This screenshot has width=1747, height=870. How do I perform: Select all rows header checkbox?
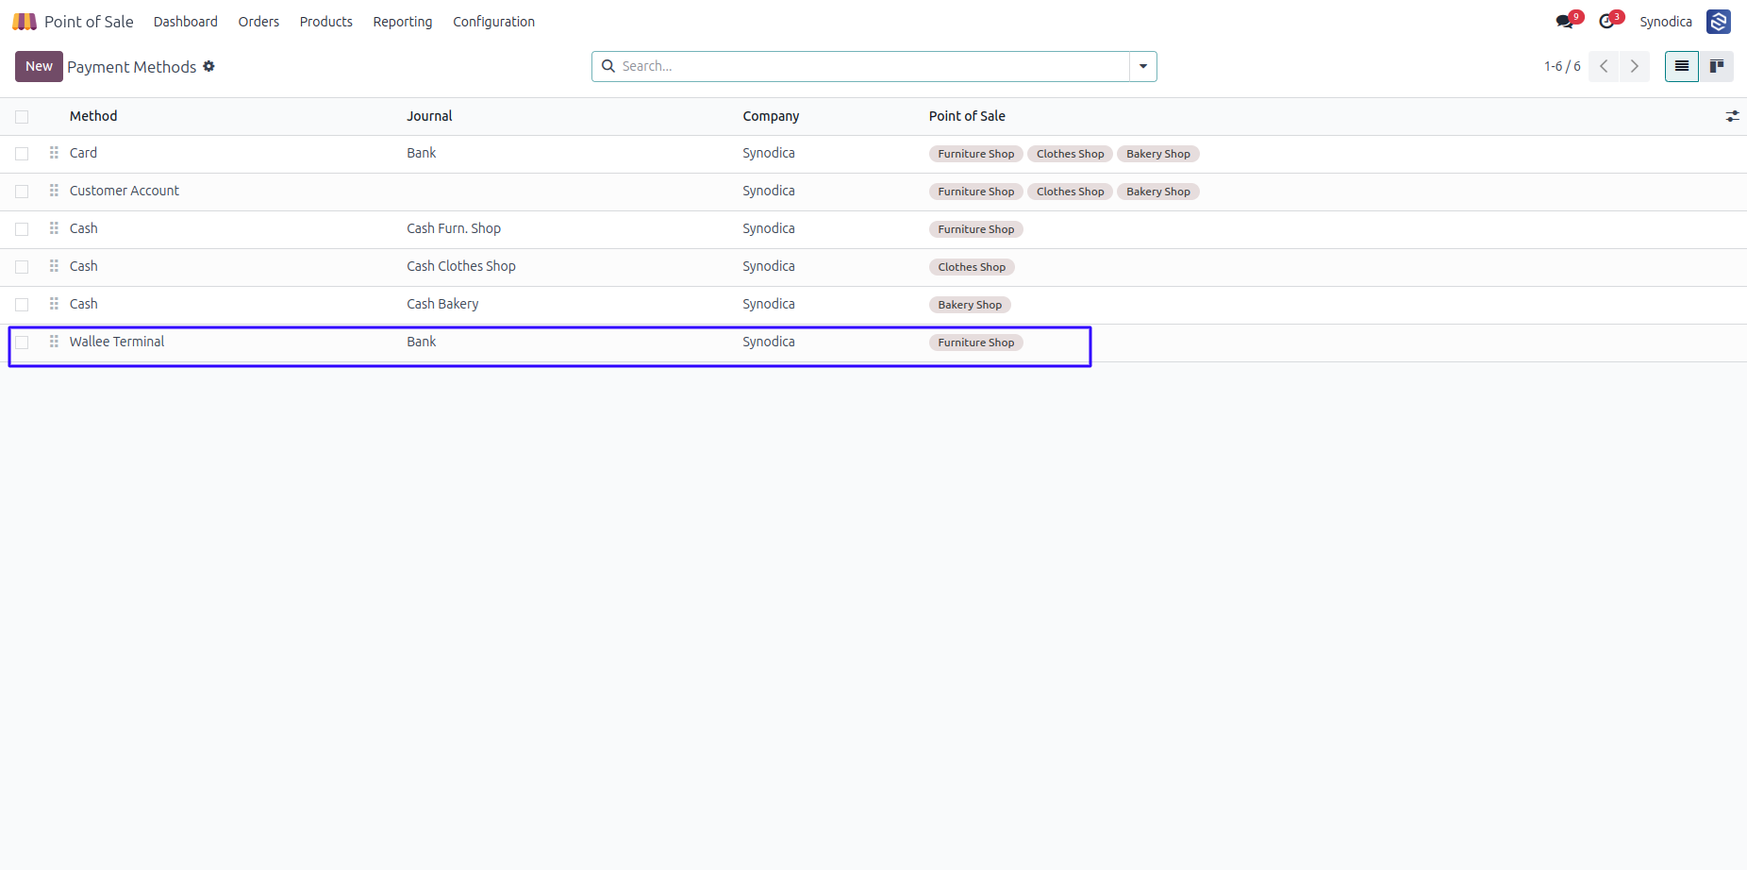click(x=22, y=117)
